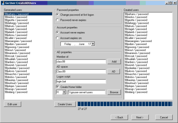
Task: Select 98mofoud in Created users list
Action: [x=148, y=83]
